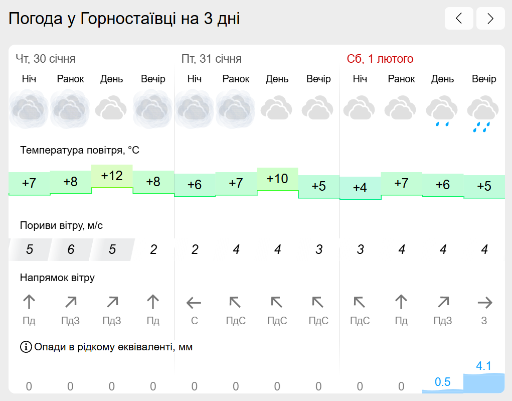Select the Чт, 30 січня day header

point(46,59)
